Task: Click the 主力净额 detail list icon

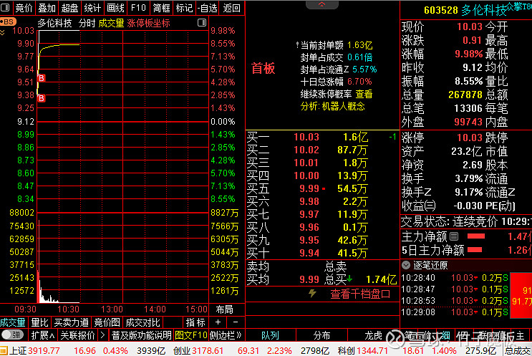Action: (x=454, y=236)
